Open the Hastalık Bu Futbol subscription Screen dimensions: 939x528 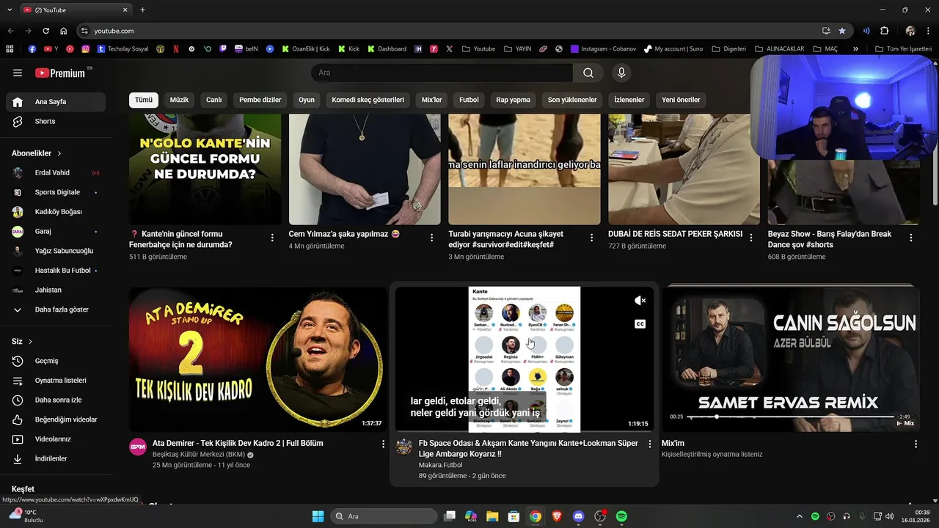tap(55, 271)
